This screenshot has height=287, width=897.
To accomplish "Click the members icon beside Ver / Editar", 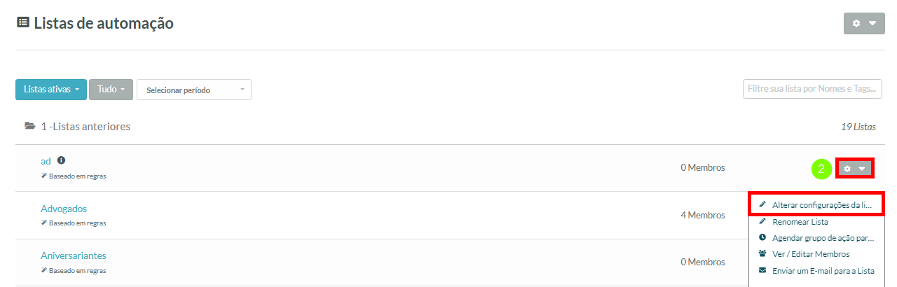I will (762, 254).
